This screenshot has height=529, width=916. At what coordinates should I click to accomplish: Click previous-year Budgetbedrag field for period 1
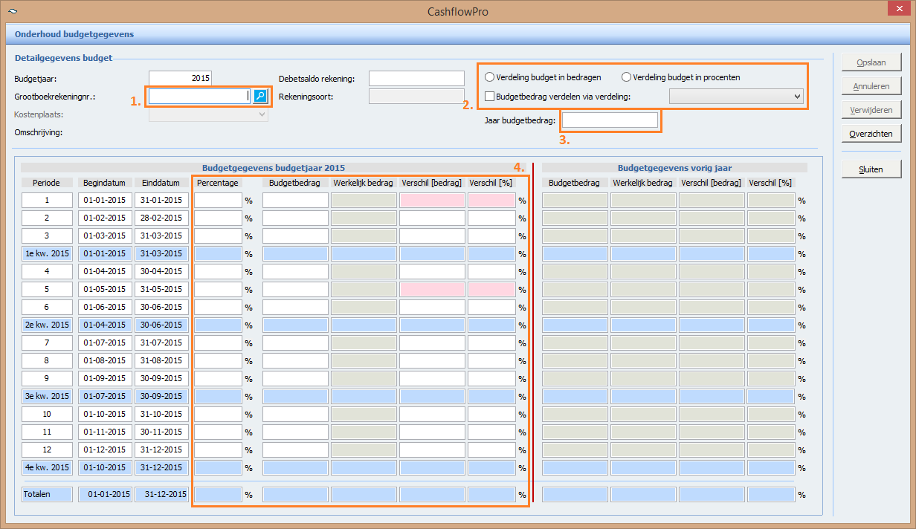(575, 200)
